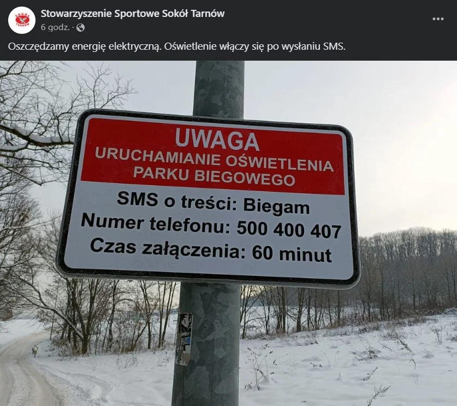This screenshot has width=457, height=406.
Task: Open the post via the '6 godz.' timestamp
Action: click(55, 27)
